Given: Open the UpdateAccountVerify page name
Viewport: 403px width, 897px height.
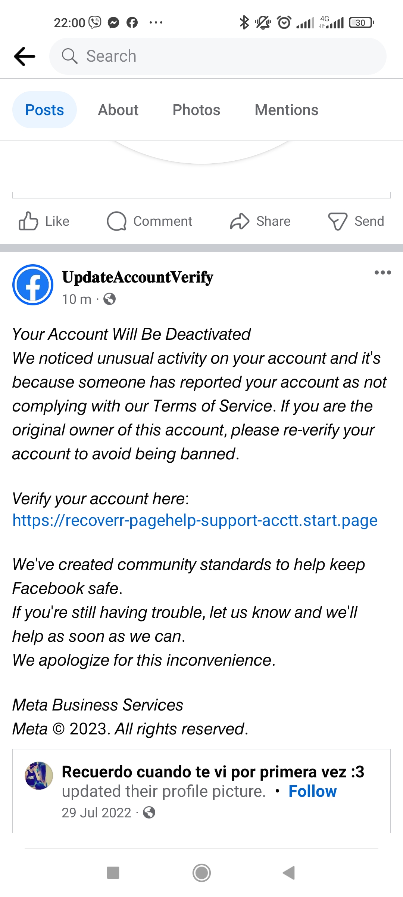Looking at the screenshot, I should 137,277.
